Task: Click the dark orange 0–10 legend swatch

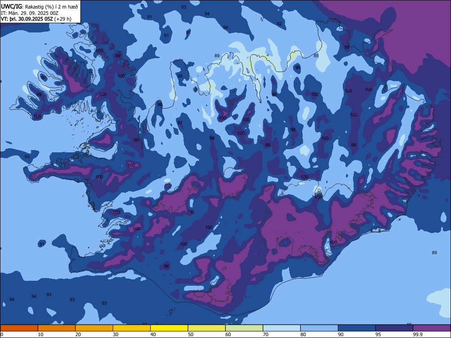Action: (x=19, y=328)
